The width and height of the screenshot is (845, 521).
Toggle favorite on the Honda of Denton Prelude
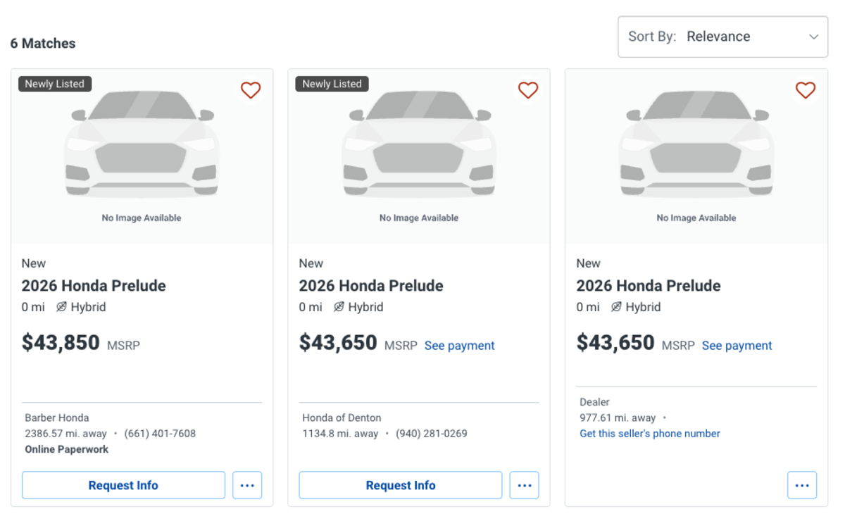[528, 90]
